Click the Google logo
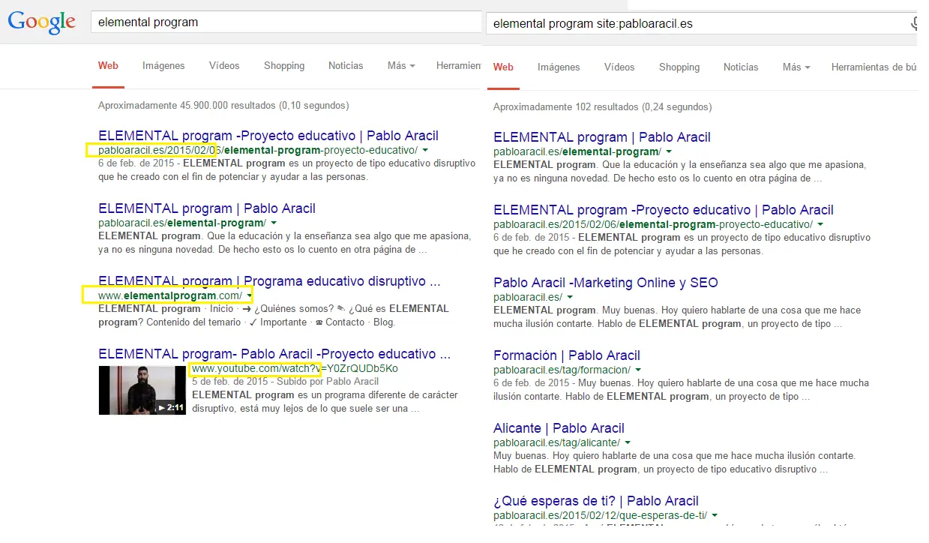This screenshot has height=543, width=929. (42, 22)
